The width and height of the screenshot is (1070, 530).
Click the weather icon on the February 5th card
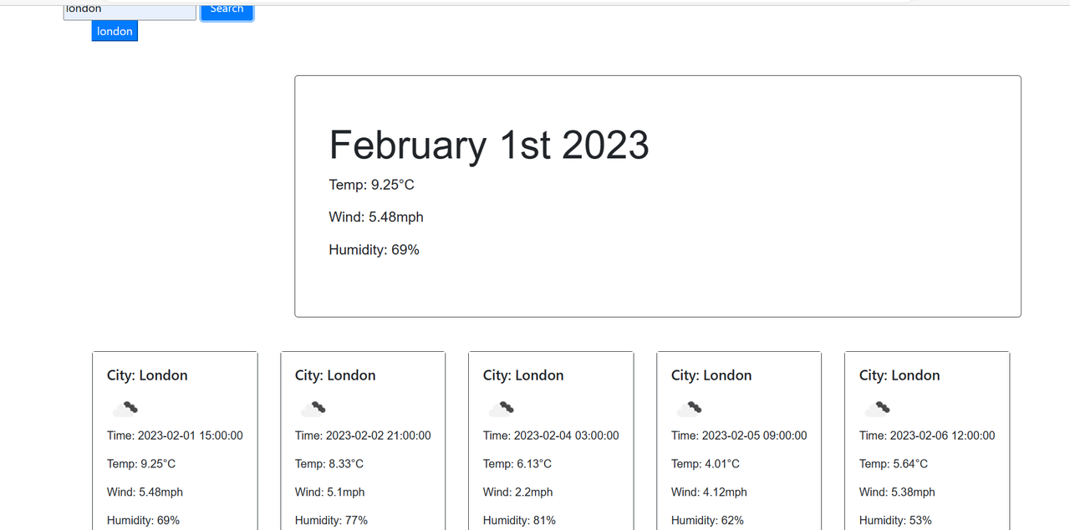point(690,408)
